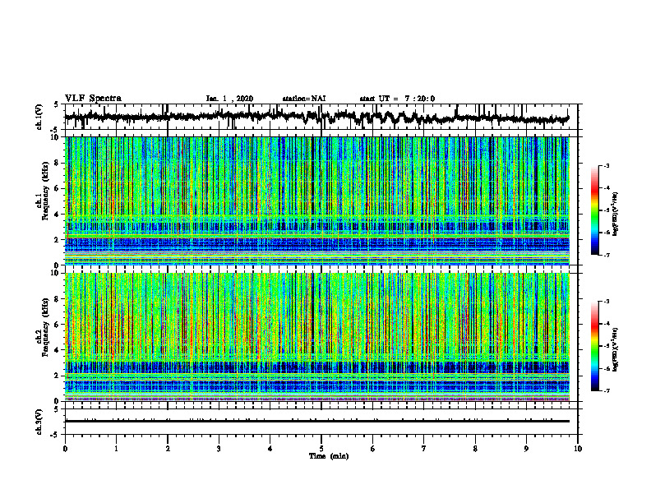Click the "4" tick on the time axis
The image size is (651, 503).
270,449
